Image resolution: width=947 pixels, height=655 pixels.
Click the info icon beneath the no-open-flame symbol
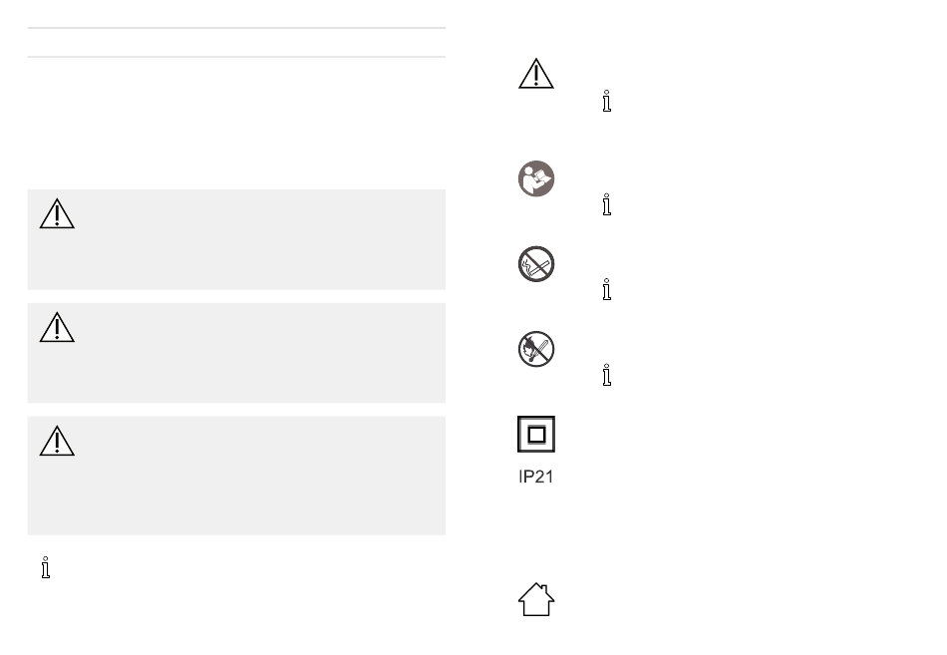tap(606, 375)
